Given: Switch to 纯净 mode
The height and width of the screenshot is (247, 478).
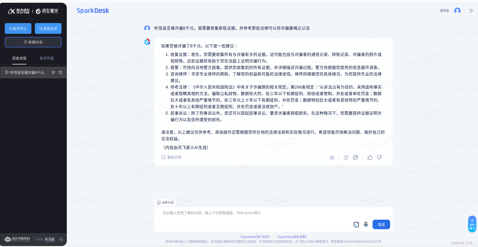Looking at the screenshot, I should tap(39, 239).
